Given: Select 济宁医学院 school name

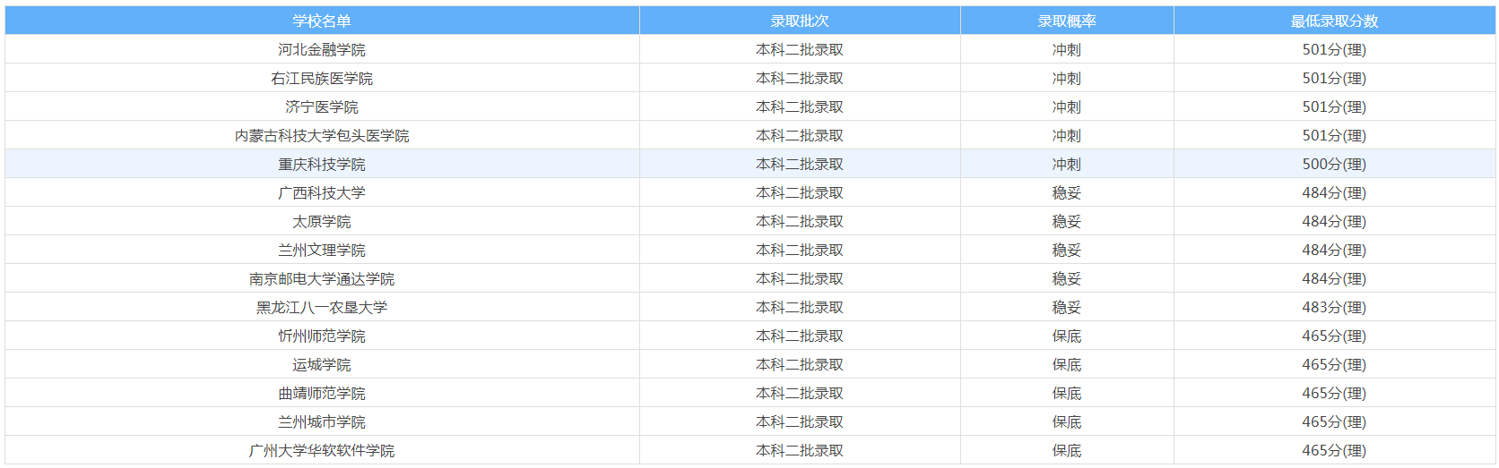Looking at the screenshot, I should point(322,106).
